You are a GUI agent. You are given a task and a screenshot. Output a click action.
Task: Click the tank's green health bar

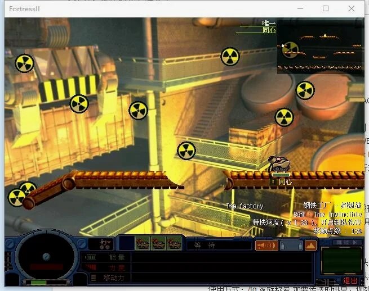(x=281, y=175)
